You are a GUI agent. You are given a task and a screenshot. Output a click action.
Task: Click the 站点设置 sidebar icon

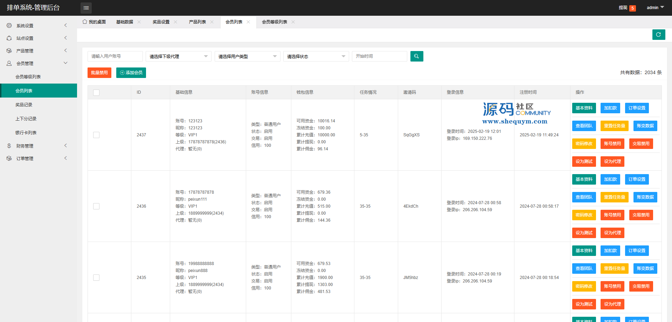[x=9, y=38]
